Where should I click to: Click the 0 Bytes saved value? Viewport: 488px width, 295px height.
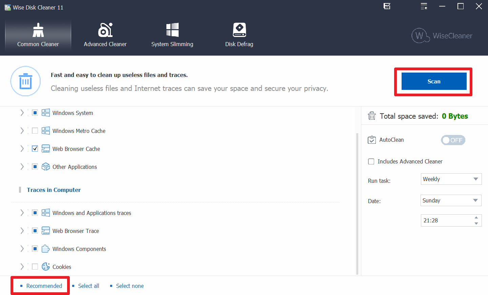click(455, 116)
